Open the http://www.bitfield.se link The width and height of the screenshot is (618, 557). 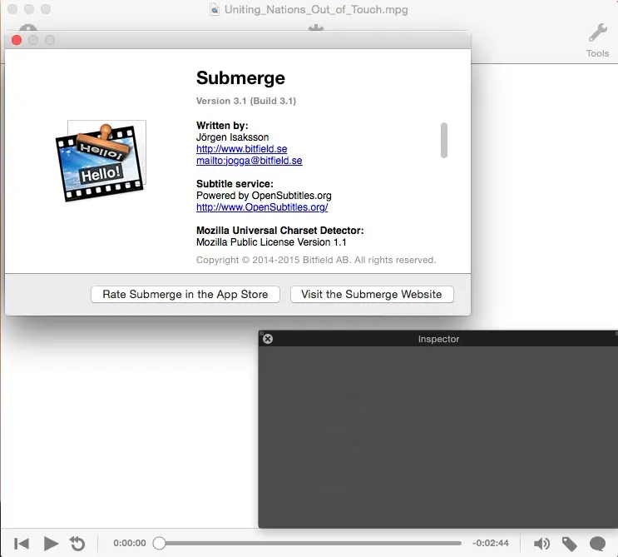point(241,149)
